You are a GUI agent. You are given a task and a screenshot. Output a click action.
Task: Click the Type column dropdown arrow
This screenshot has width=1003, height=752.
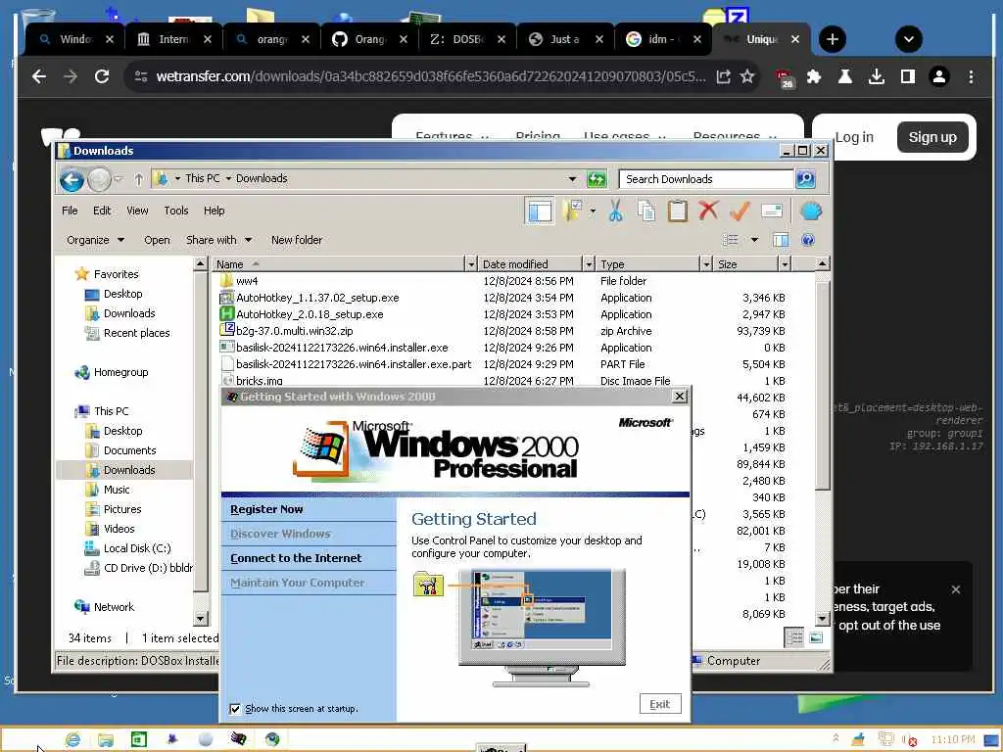coord(706,264)
